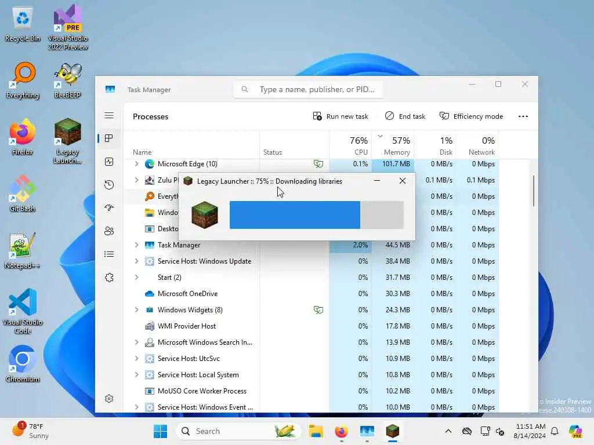The width and height of the screenshot is (594, 445).
Task: Select the Processes page in sidebar
Action: click(x=109, y=138)
